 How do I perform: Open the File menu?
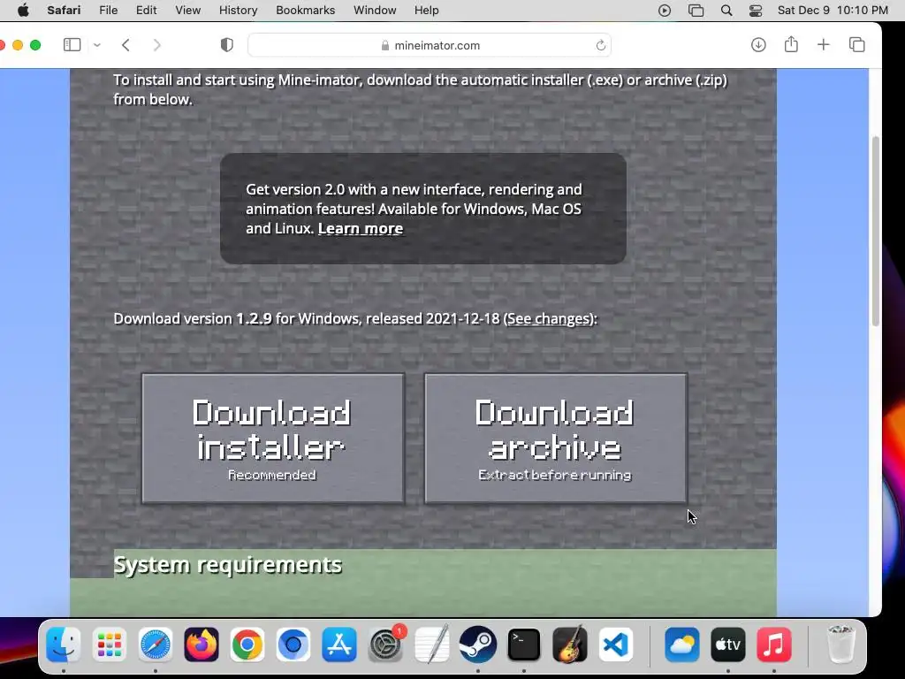point(108,11)
